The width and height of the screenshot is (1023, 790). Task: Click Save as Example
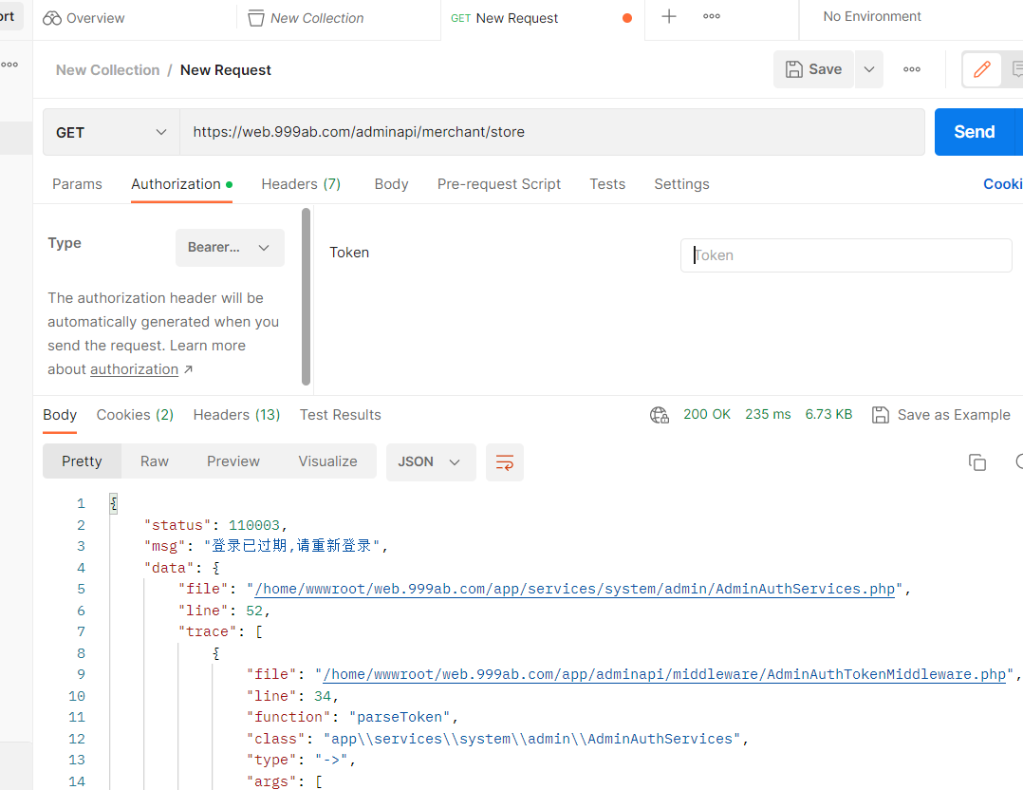tap(940, 415)
